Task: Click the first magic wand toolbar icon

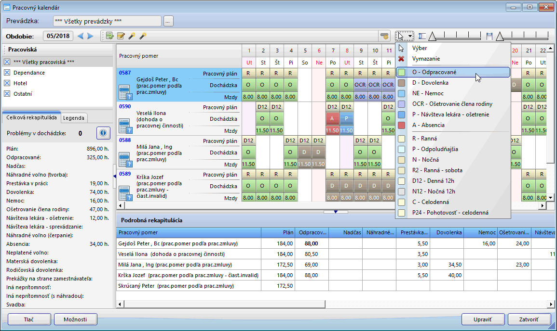Action: (x=132, y=36)
